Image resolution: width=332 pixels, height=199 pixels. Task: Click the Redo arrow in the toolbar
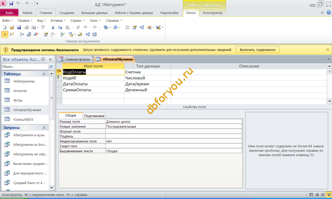point(95,27)
